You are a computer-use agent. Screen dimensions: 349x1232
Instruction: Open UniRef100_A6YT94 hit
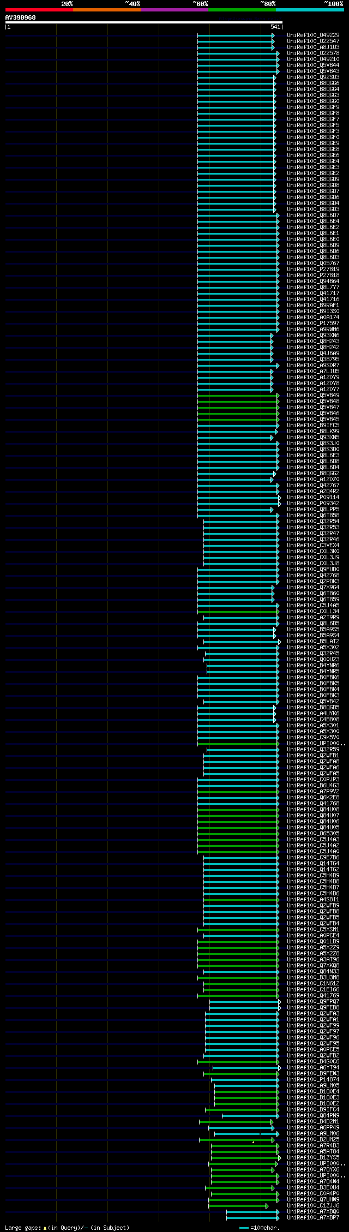(313, 1068)
